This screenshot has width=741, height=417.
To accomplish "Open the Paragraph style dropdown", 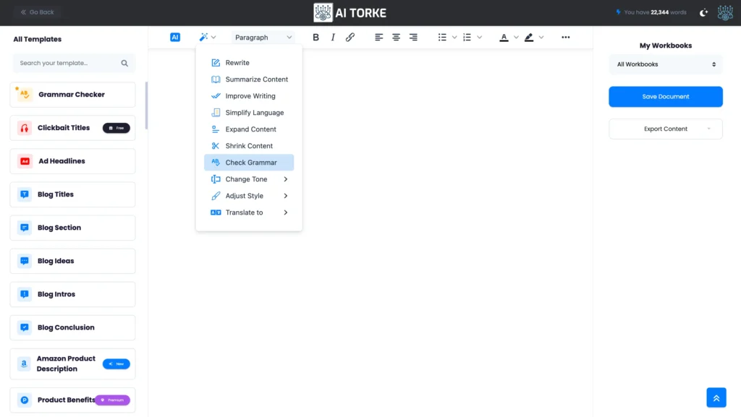I will [263, 37].
